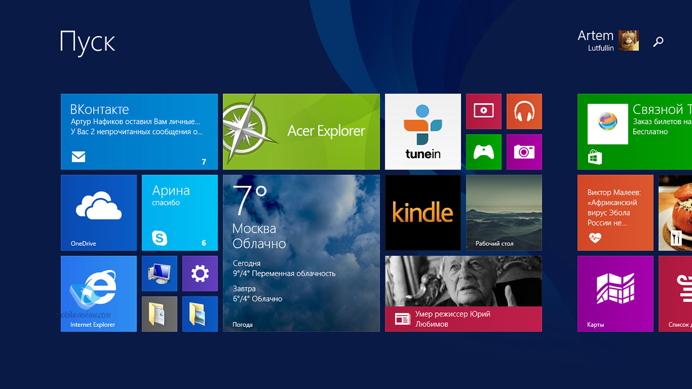Image resolution: width=692 pixels, height=389 pixels.
Task: Open the Store tile with Связной
Action: (x=634, y=132)
